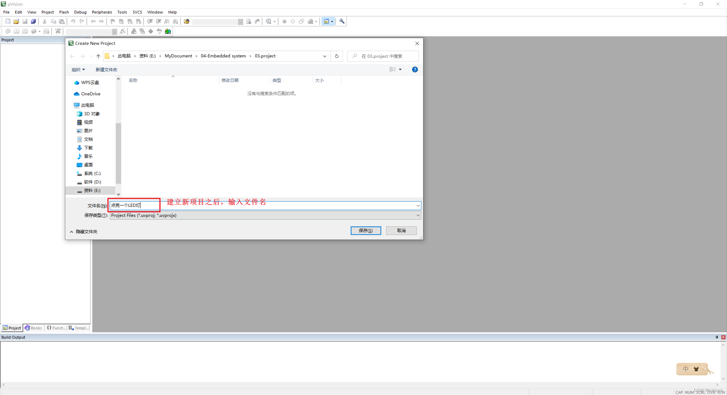Click the Manage Run-Time Environment green diamond icon
The height and width of the screenshot is (395, 727).
coord(151,31)
